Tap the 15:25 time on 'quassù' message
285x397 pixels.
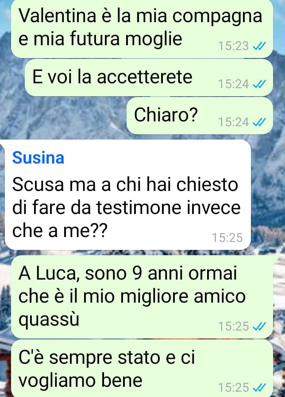pos(233,326)
